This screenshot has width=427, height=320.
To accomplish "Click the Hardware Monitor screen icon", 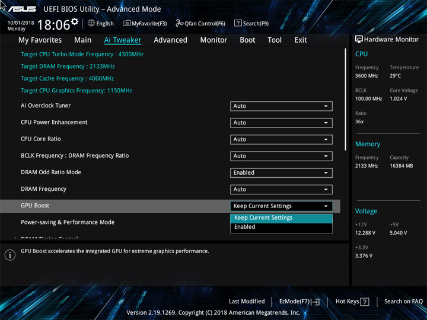I will [359, 39].
